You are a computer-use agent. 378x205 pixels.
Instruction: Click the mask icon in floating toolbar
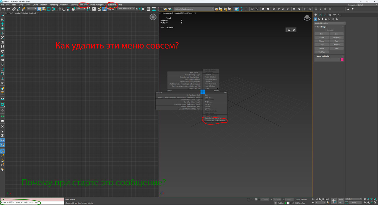tap(294, 30)
